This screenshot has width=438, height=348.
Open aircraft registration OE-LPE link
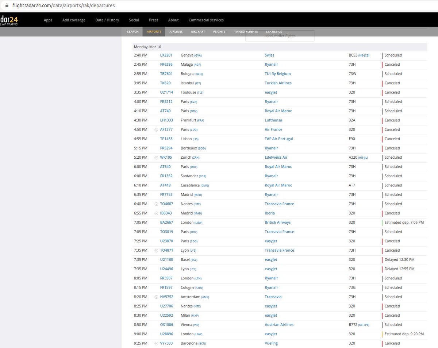pyautogui.click(x=364, y=325)
